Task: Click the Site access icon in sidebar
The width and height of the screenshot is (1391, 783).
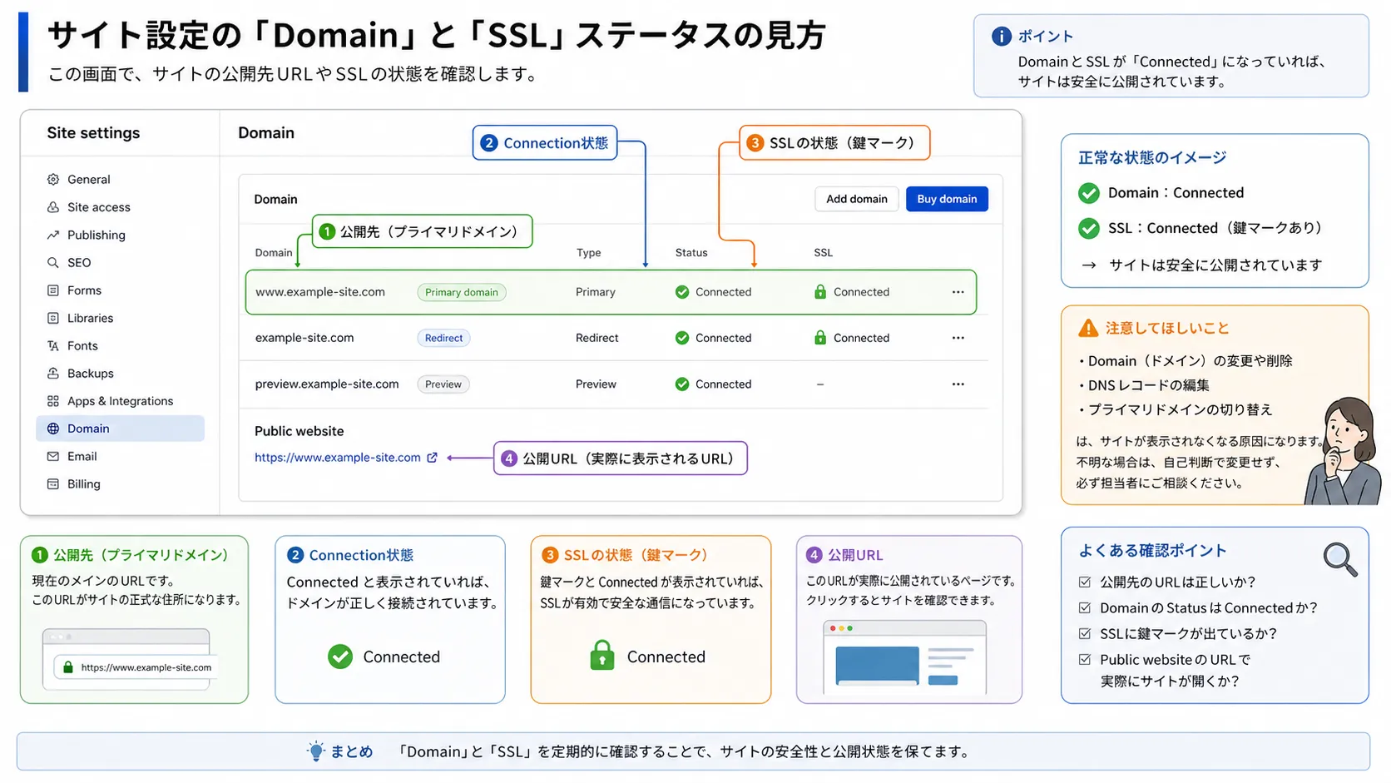Action: pos(53,207)
